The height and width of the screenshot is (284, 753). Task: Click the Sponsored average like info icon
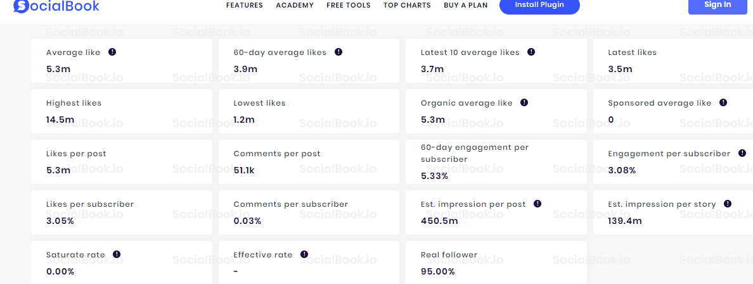(x=723, y=102)
